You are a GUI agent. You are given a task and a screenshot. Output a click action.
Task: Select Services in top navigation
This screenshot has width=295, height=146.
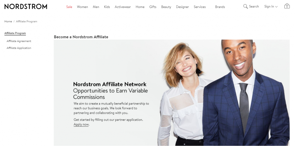point(200,7)
